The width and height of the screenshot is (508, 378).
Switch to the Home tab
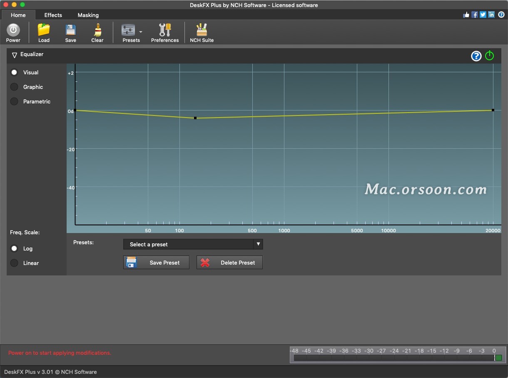(18, 15)
